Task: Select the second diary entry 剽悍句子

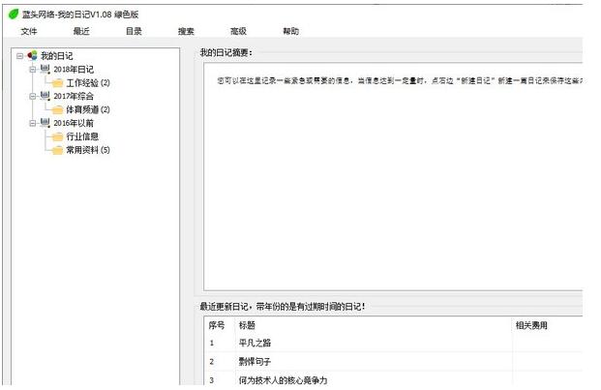Action: (255, 361)
